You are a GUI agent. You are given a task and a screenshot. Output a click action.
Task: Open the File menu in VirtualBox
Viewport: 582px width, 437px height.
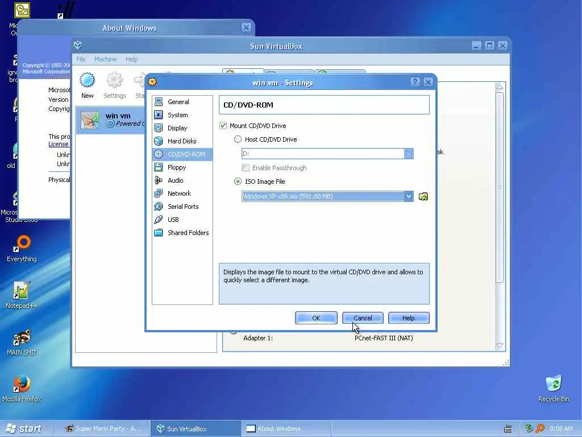(81, 59)
